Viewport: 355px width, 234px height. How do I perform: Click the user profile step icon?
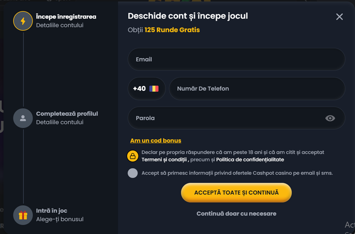[23, 118]
